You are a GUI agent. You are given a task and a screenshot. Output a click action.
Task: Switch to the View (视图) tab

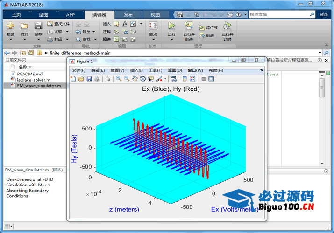[x=155, y=14]
